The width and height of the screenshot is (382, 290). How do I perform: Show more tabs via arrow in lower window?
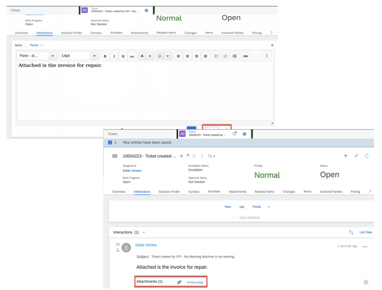click(x=370, y=191)
